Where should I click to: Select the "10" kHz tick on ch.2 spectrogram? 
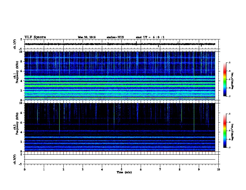(x=21, y=103)
